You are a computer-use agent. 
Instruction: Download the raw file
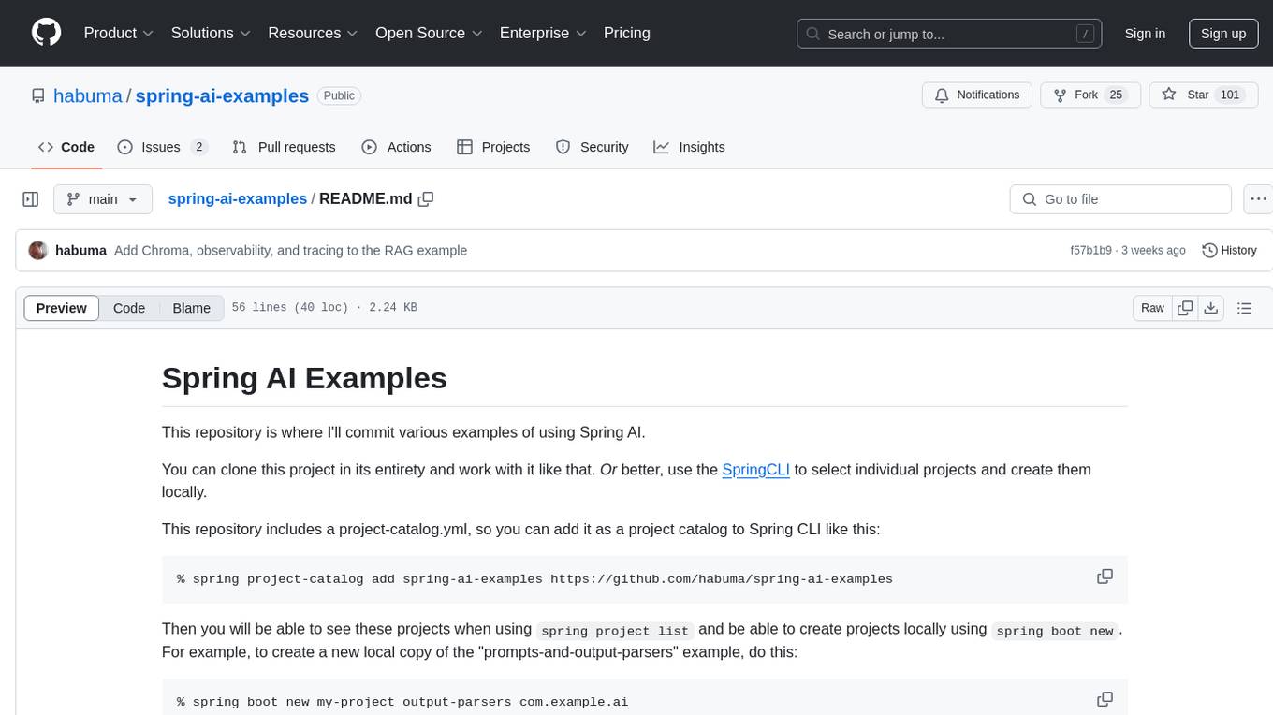[x=1210, y=308]
